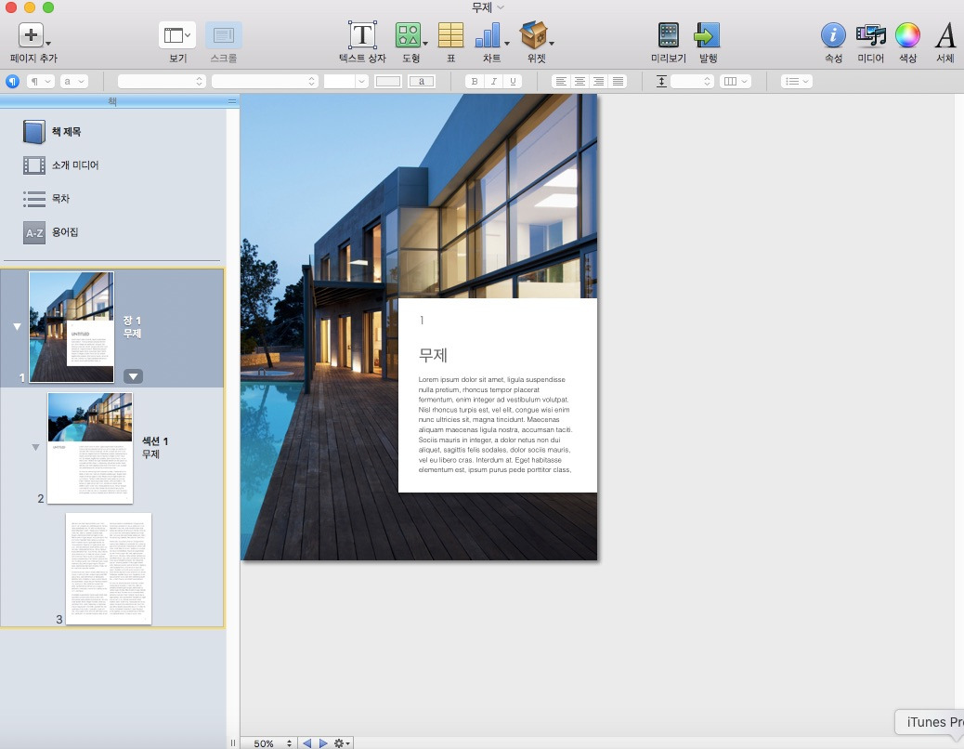Click the 무제 title on the page

[x=433, y=355]
